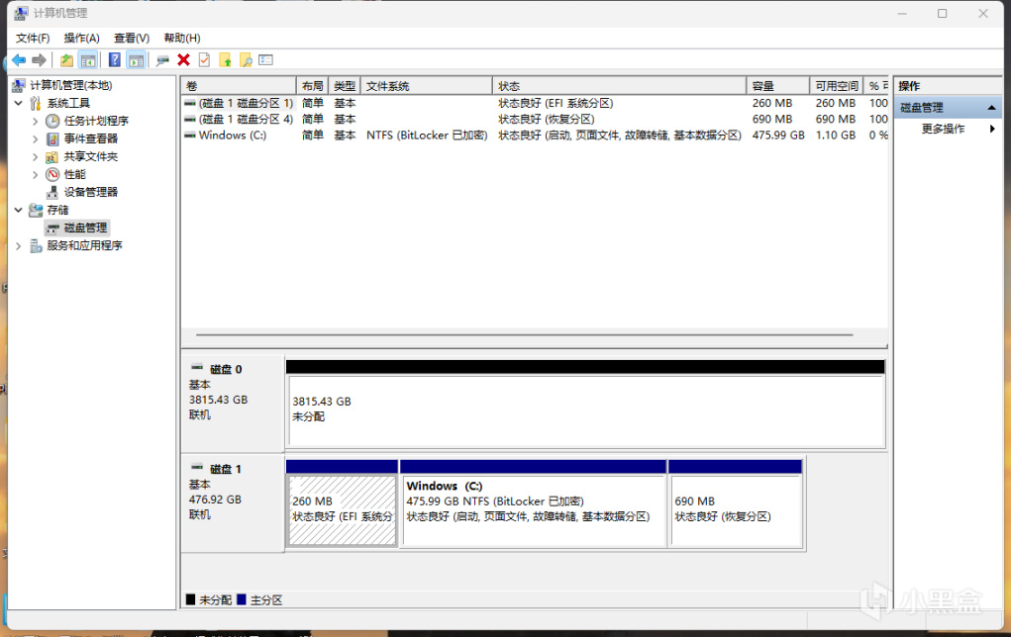Click the folder with magnifier search icon
This screenshot has width=1011, height=637.
pyautogui.click(x=246, y=60)
